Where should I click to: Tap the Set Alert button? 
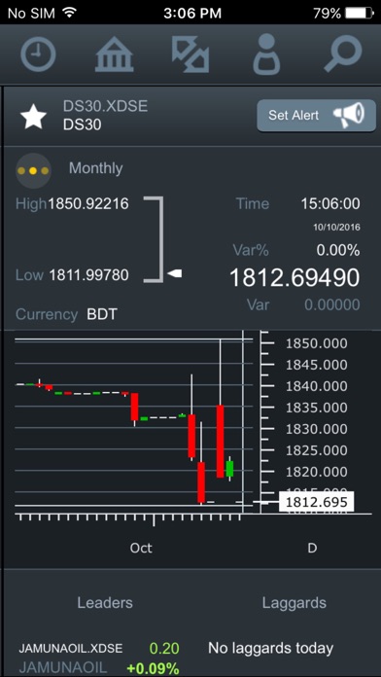point(316,116)
